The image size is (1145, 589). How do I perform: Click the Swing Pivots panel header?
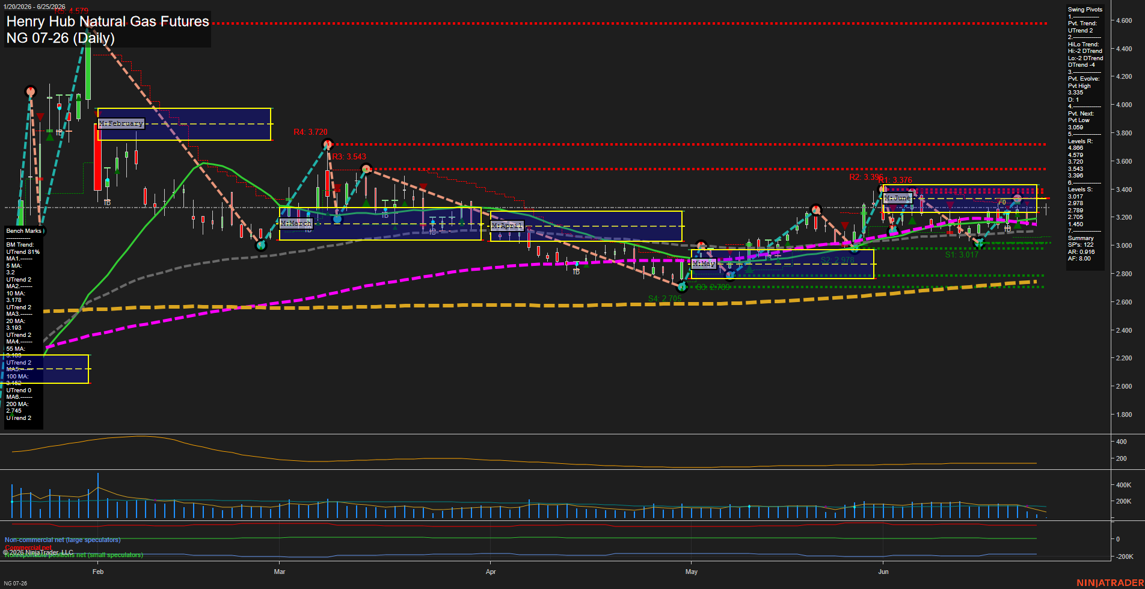click(1085, 10)
